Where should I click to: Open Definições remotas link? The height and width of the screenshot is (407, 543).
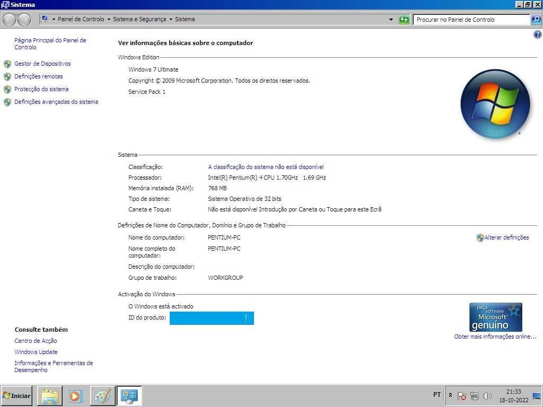[38, 76]
